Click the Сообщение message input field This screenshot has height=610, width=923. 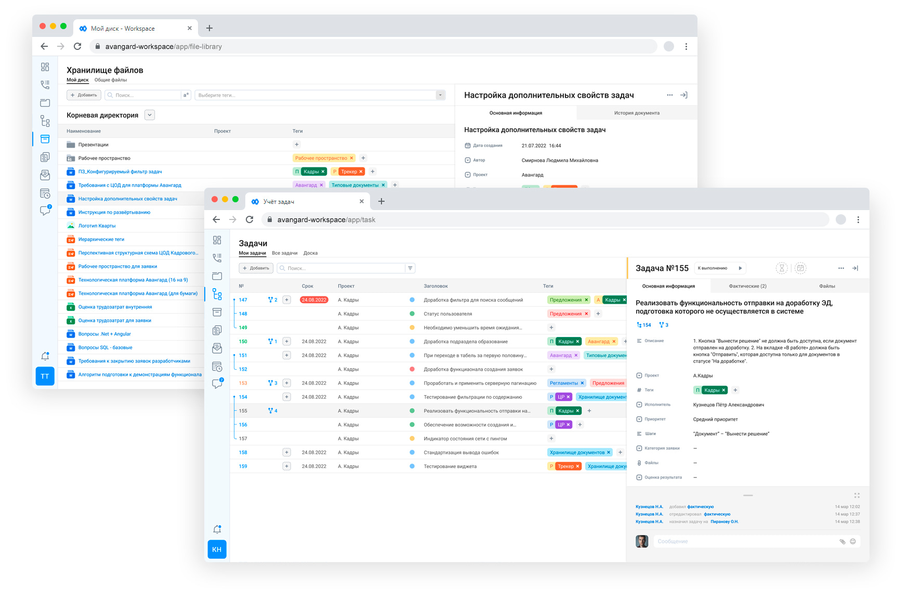[743, 541]
